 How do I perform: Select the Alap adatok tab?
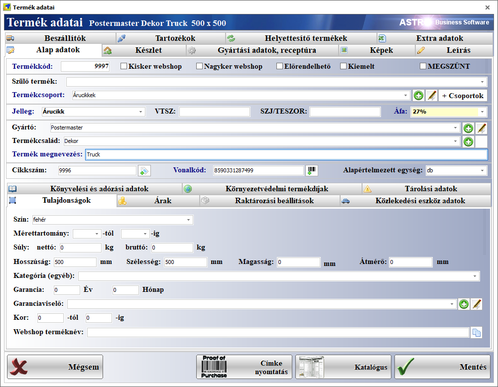tap(54, 50)
